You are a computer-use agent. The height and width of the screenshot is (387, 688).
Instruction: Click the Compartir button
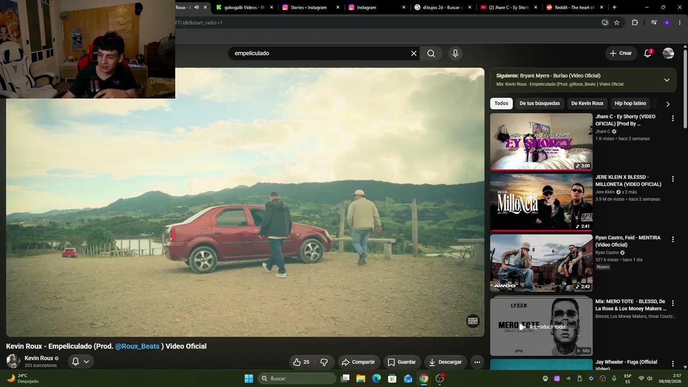[x=359, y=362]
